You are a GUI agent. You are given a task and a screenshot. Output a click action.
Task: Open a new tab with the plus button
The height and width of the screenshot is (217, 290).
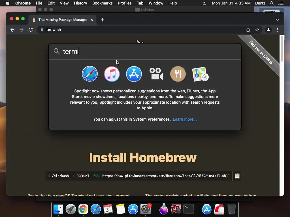pyautogui.click(x=103, y=20)
